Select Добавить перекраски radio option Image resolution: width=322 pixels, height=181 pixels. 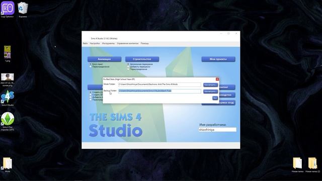pyautogui.click(x=128, y=67)
